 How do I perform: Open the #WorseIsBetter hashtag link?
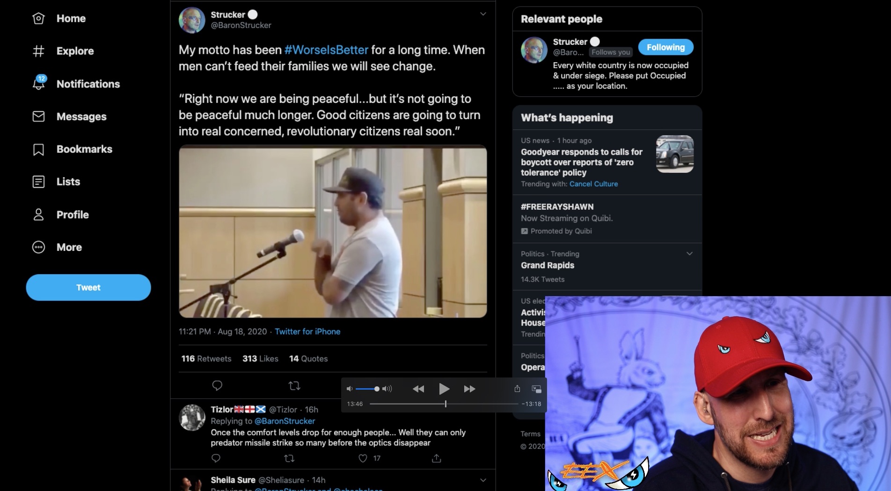point(326,50)
